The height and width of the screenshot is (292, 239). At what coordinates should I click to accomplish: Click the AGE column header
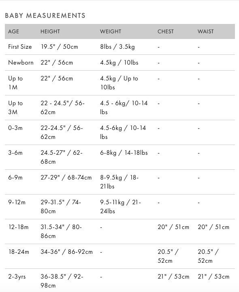point(13,31)
